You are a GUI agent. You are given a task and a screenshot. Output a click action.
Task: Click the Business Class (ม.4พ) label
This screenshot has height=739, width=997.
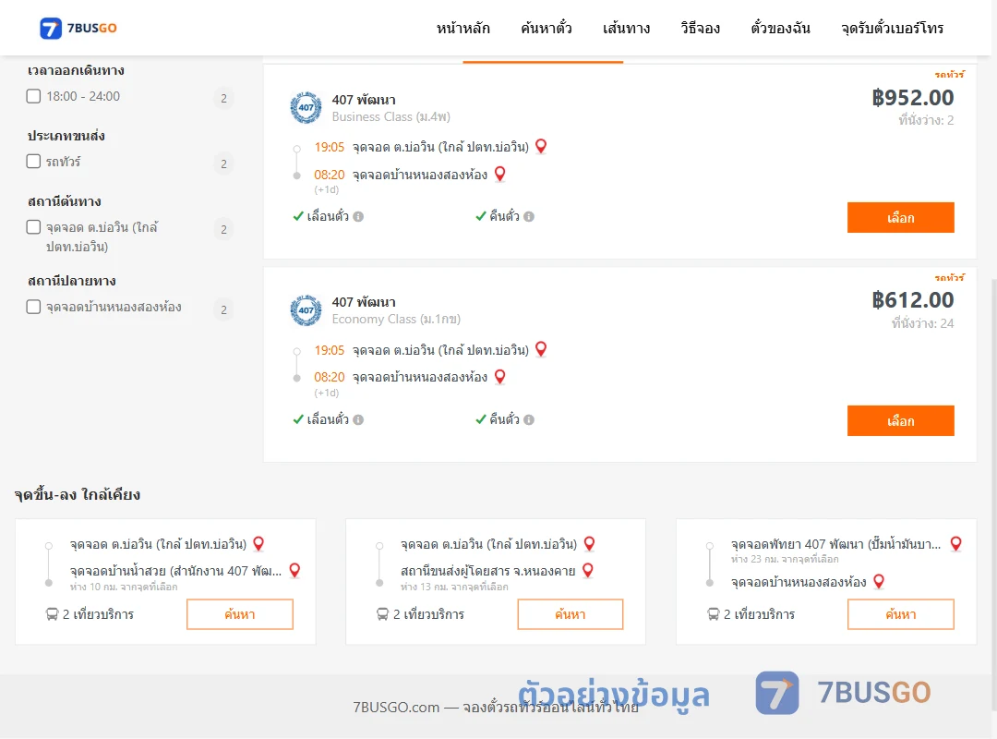[x=391, y=116]
